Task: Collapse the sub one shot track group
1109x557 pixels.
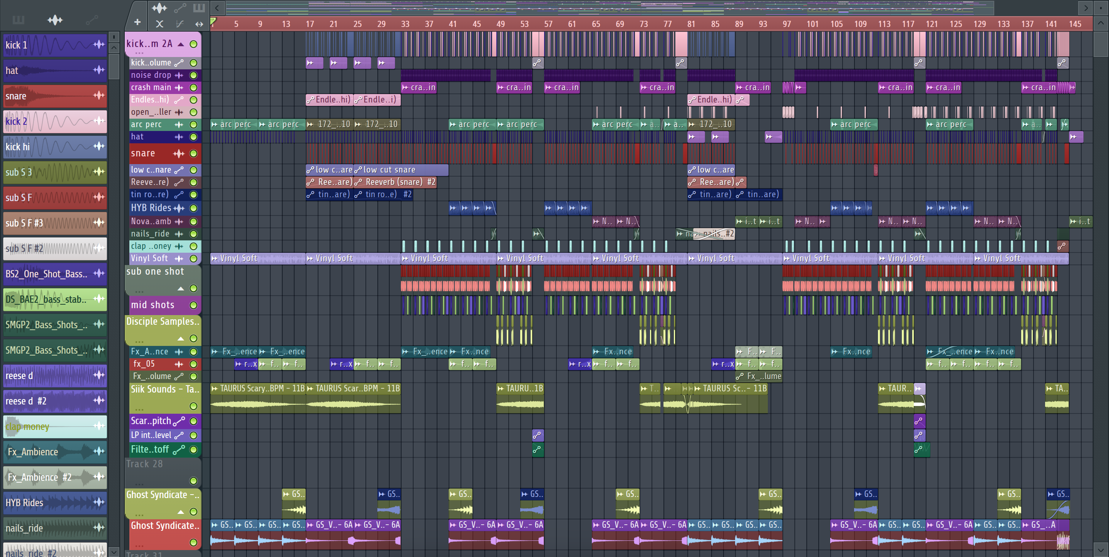Action: pyautogui.click(x=181, y=288)
